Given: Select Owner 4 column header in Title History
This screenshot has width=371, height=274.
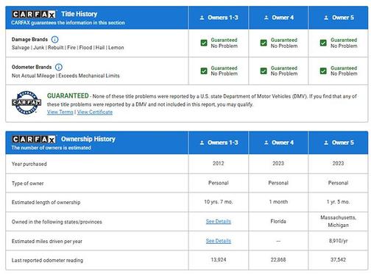Looking at the screenshot, I should [x=278, y=18].
